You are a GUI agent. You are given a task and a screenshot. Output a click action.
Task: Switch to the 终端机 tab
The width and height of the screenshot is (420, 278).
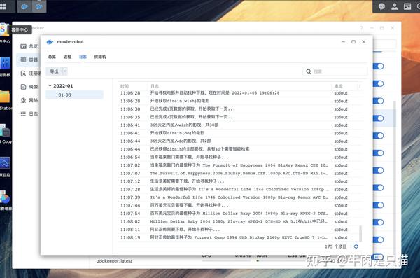[x=100, y=57]
